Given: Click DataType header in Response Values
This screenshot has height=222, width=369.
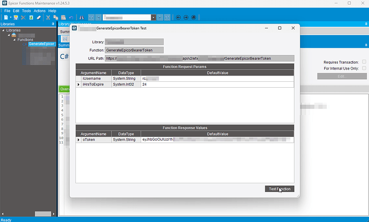Looking at the screenshot, I should click(x=126, y=134).
